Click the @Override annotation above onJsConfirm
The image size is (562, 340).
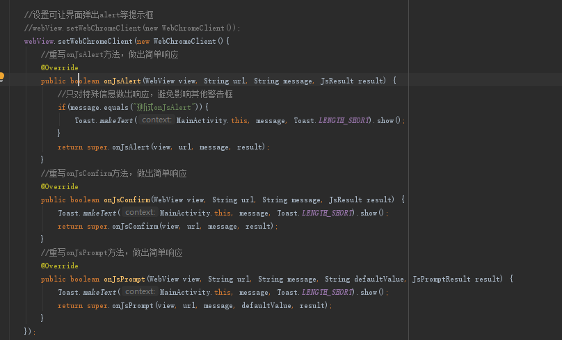click(60, 186)
